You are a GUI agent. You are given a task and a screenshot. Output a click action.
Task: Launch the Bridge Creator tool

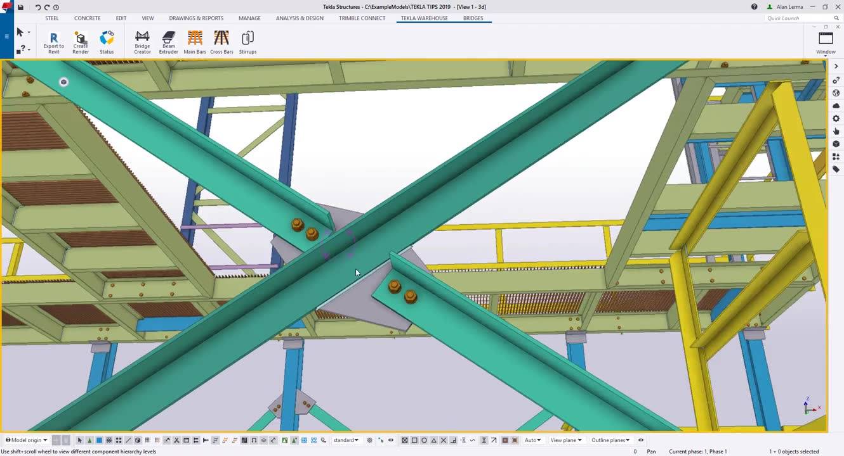(x=142, y=42)
